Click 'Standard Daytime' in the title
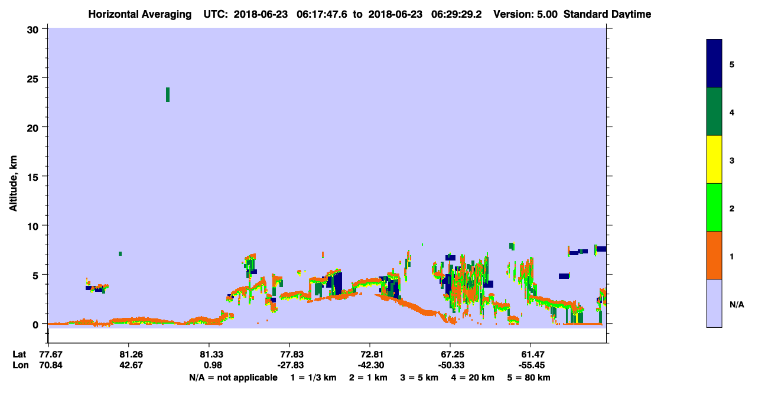This screenshot has height=394, width=768. click(x=607, y=14)
